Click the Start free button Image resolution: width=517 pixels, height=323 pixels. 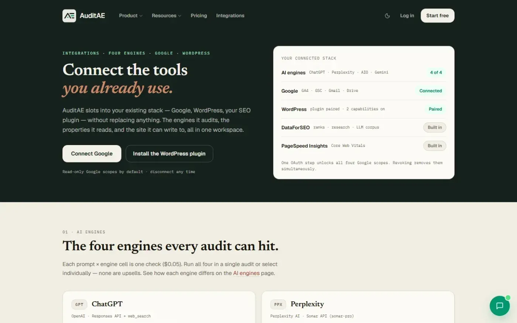[437, 16]
